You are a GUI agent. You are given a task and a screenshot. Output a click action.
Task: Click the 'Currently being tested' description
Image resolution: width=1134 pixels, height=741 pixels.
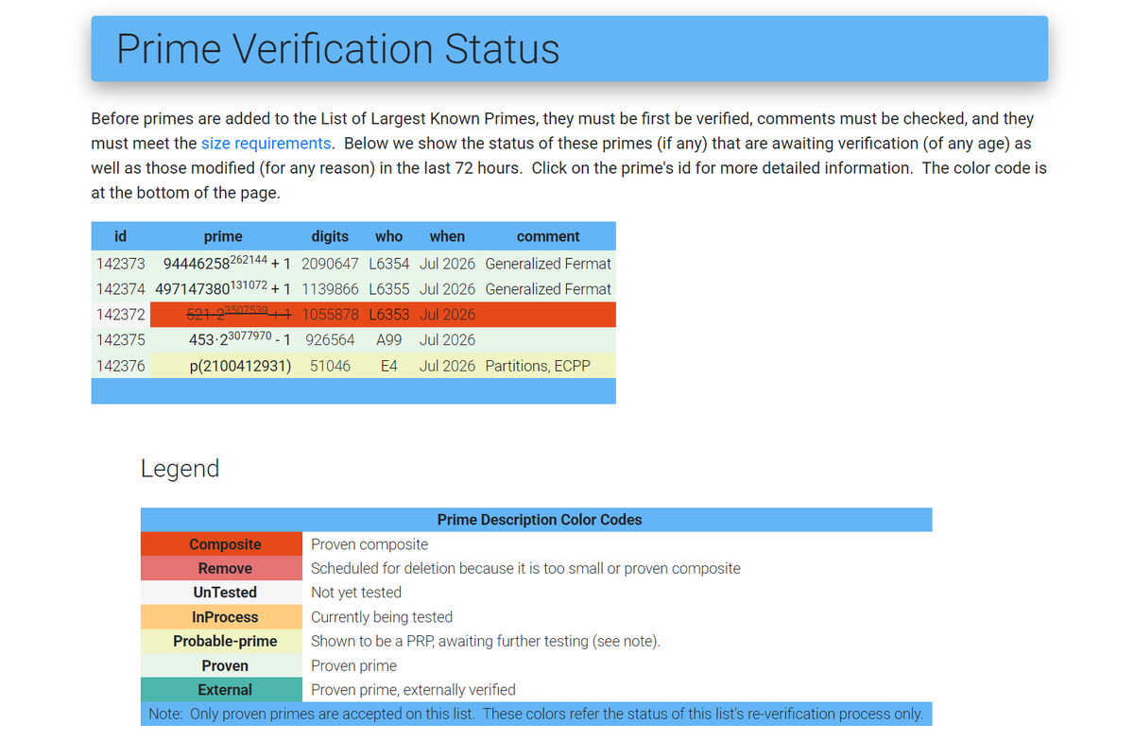click(382, 617)
